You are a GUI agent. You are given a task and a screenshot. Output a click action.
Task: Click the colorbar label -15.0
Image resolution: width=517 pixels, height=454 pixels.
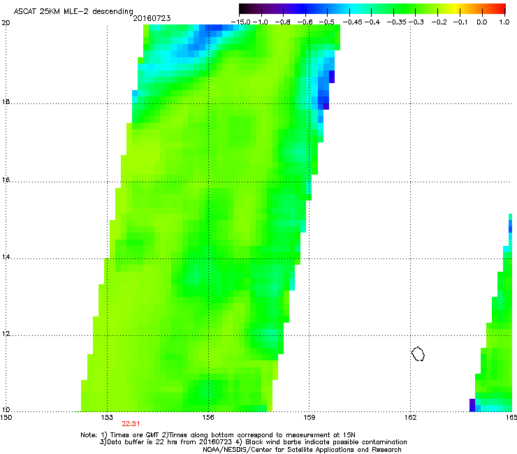(241, 22)
